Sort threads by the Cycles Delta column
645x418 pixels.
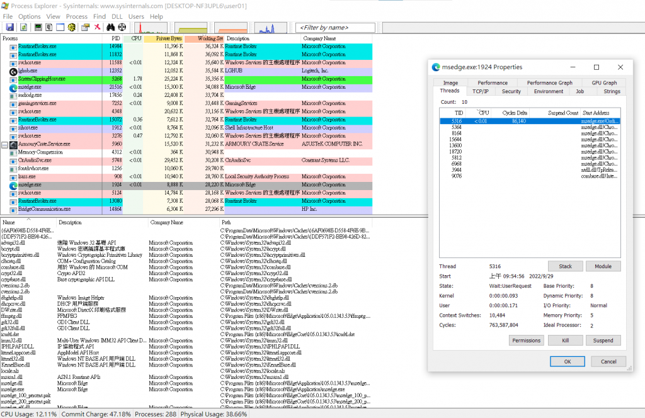tap(509, 113)
